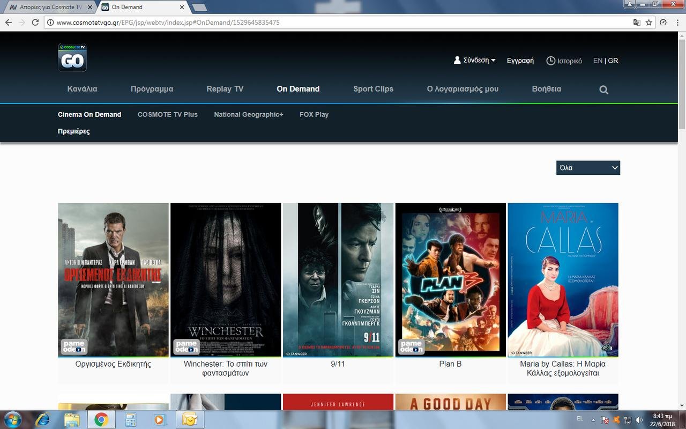Screen dimensions: 686x429
Task: Click the yellow sticky notes taskbar icon
Action: tap(189, 419)
